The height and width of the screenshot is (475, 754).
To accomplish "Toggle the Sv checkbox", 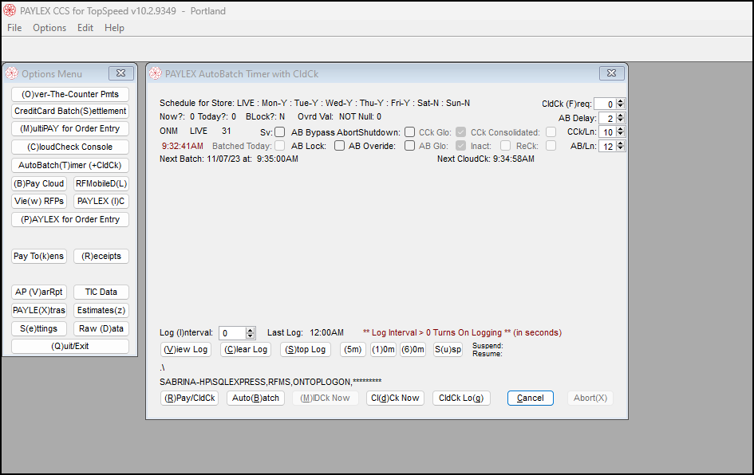I will pyautogui.click(x=280, y=132).
